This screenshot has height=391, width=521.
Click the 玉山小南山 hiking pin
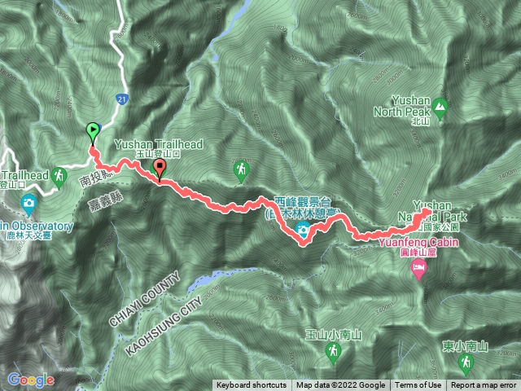pos(333,353)
